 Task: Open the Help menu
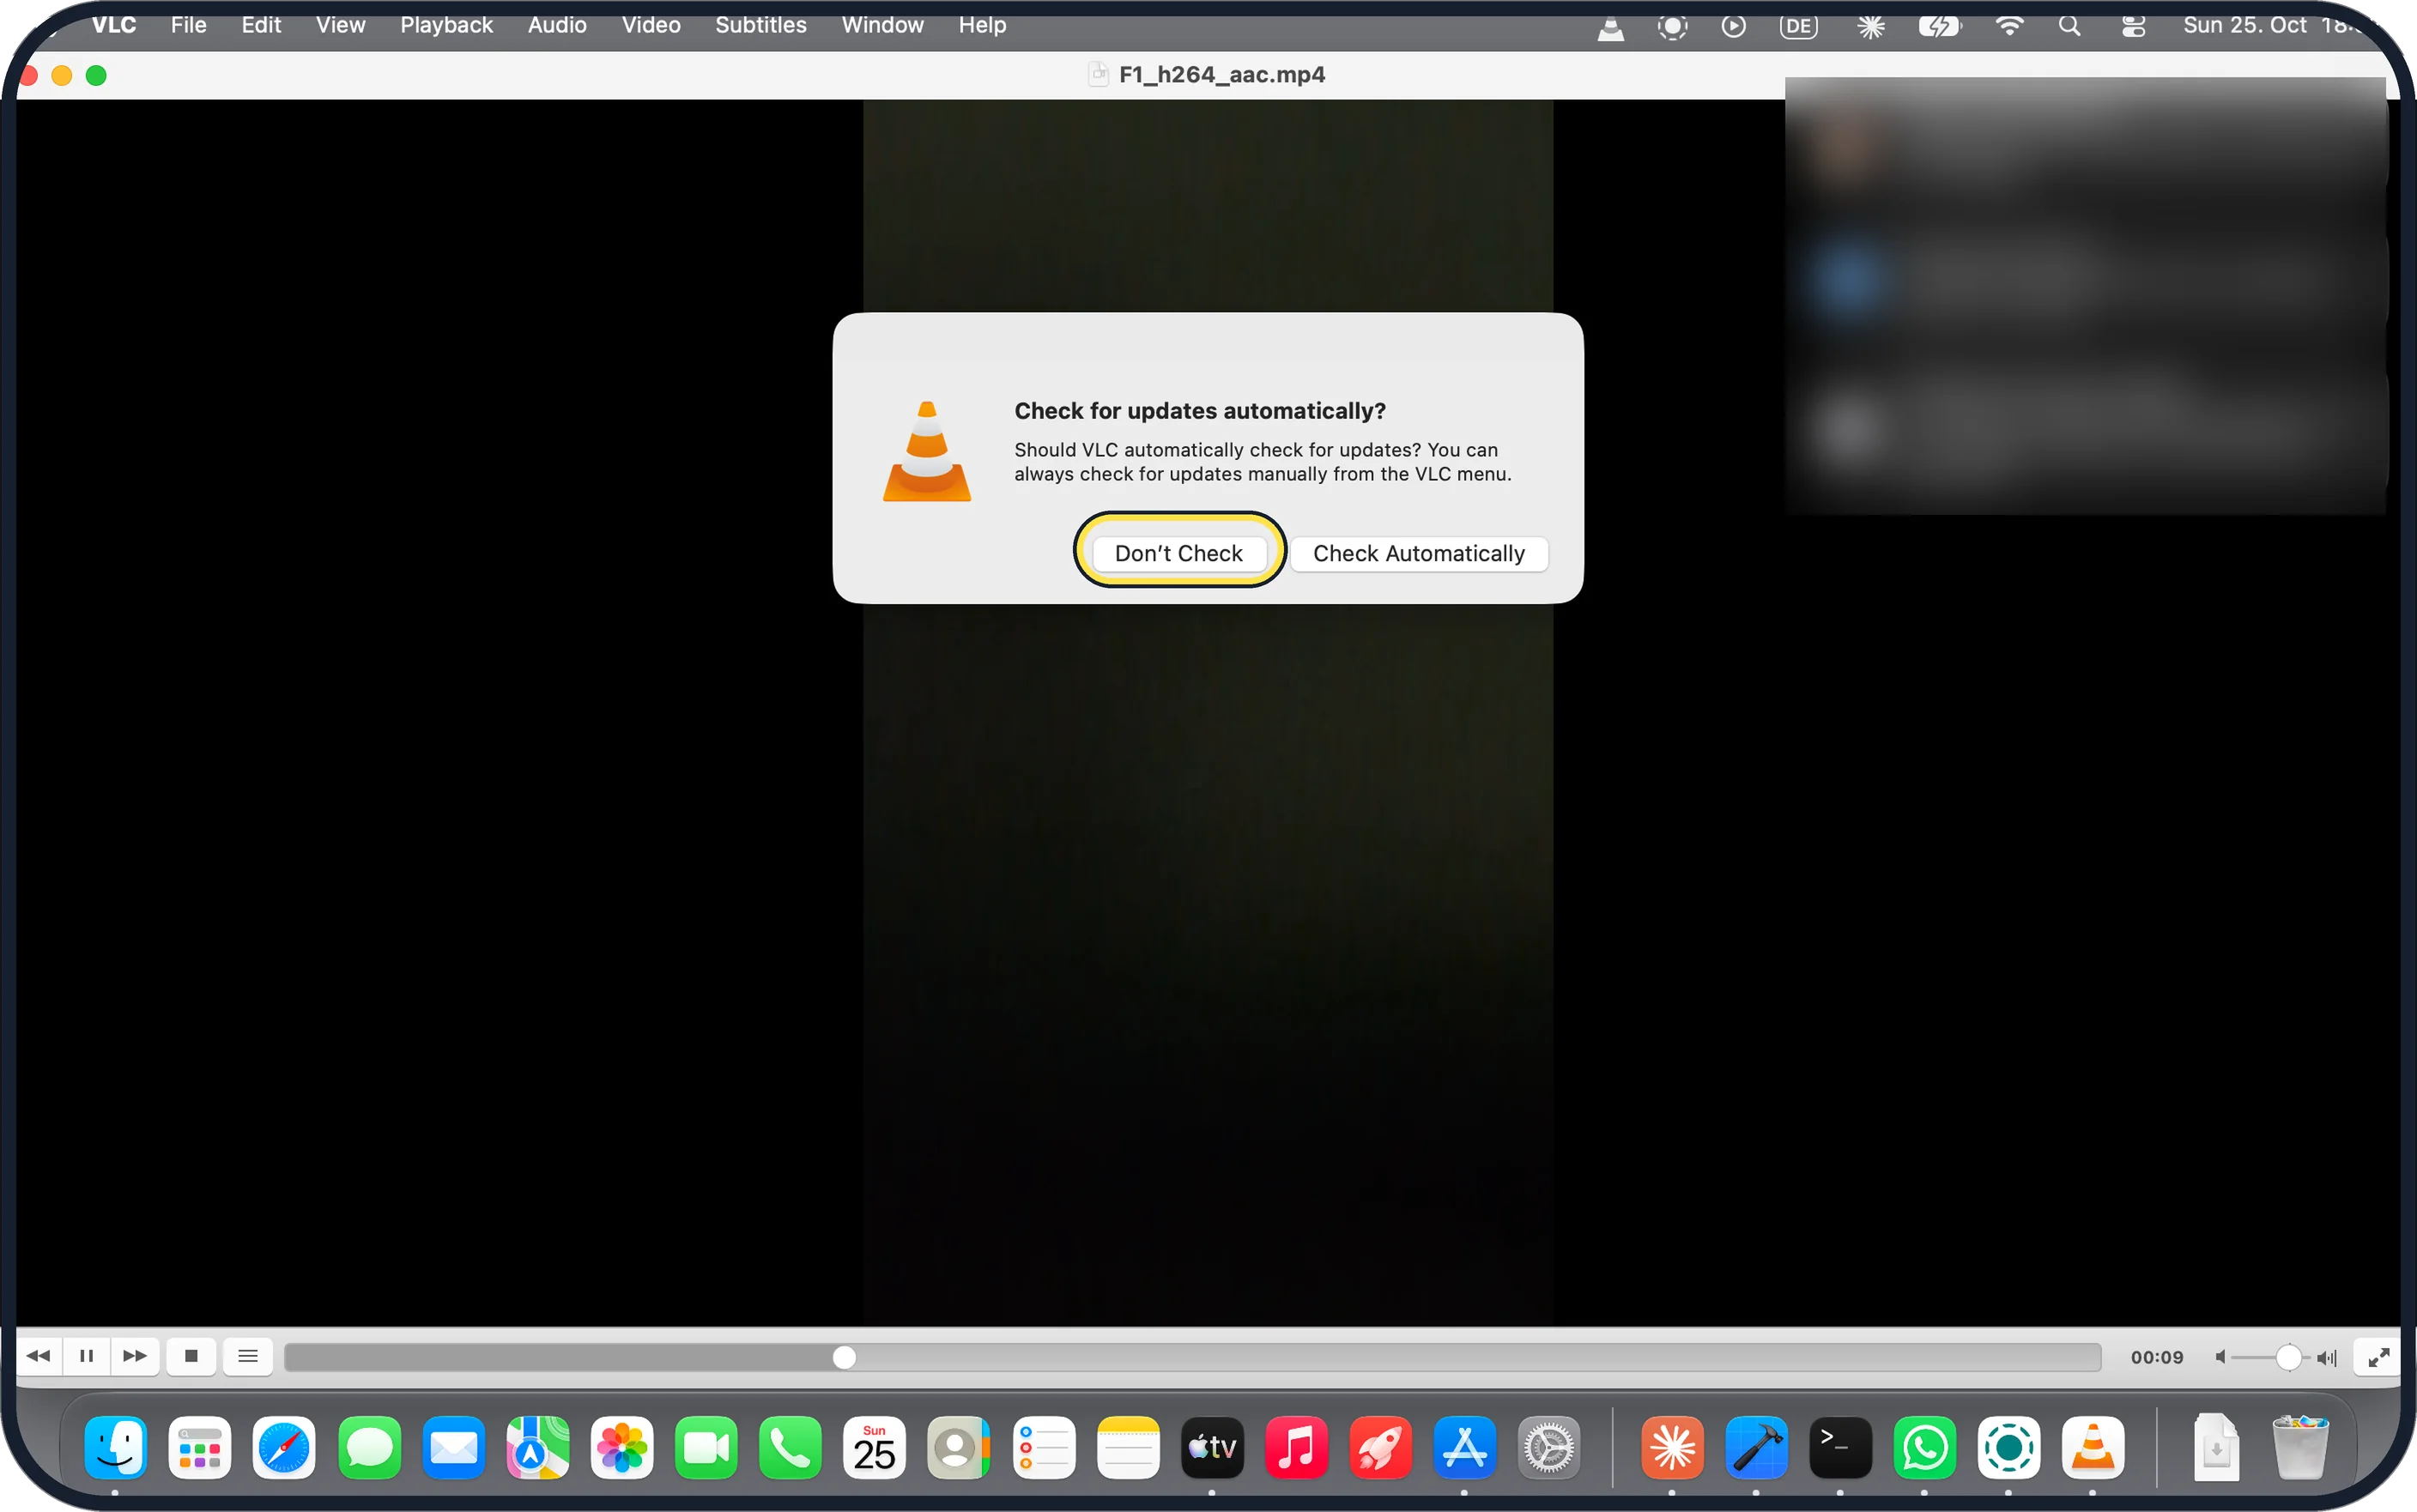(x=982, y=25)
